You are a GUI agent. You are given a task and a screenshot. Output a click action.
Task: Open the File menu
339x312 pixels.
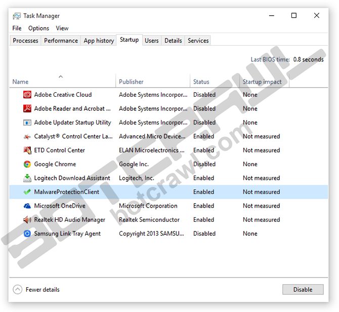coord(17,28)
